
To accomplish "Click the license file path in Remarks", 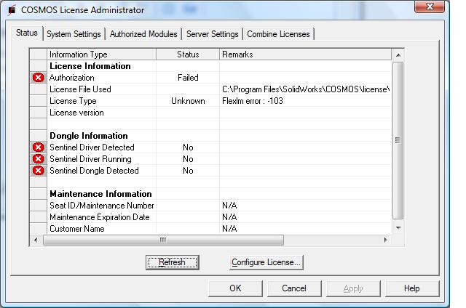I will (x=306, y=89).
